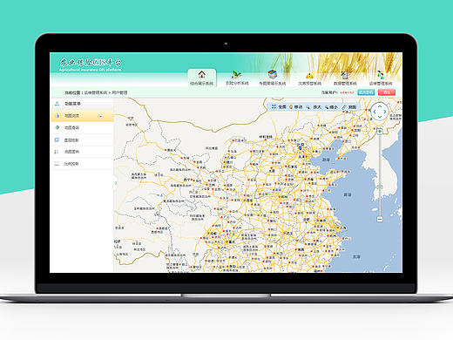The width and height of the screenshot is (453, 340).
Task: Click the minus button below zoom slider
Action: point(380,219)
